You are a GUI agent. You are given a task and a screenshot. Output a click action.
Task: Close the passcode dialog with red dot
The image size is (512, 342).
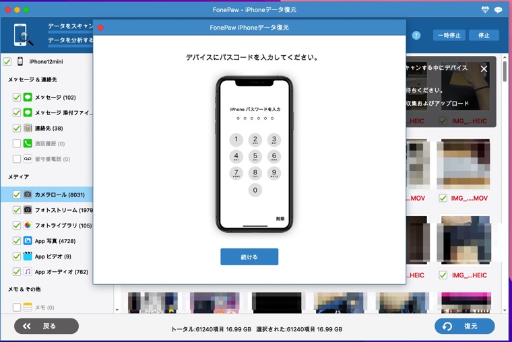[x=100, y=28]
